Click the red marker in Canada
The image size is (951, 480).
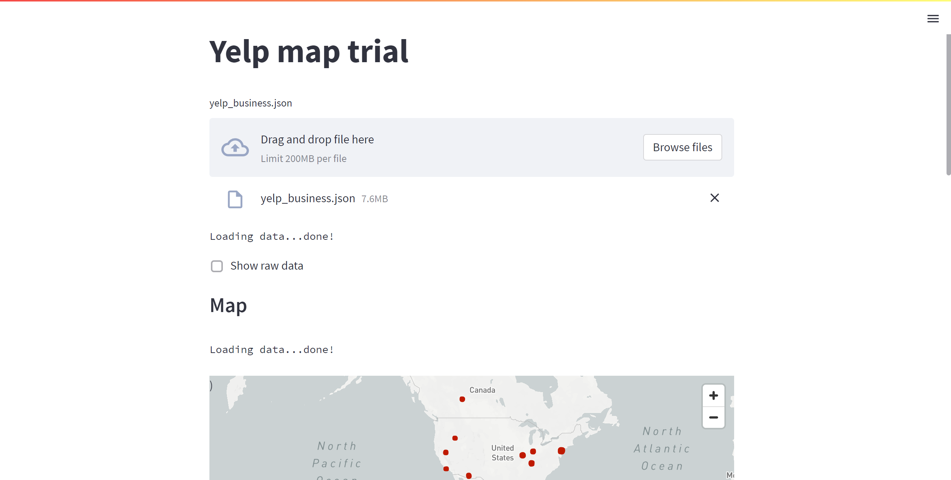click(462, 399)
